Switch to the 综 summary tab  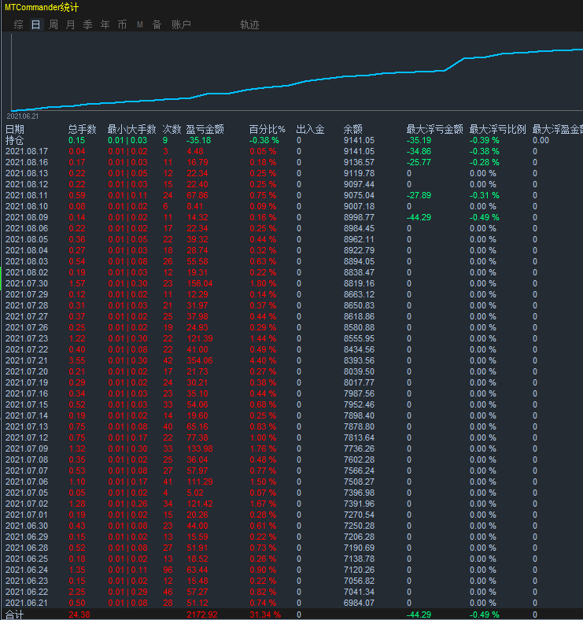(18, 24)
